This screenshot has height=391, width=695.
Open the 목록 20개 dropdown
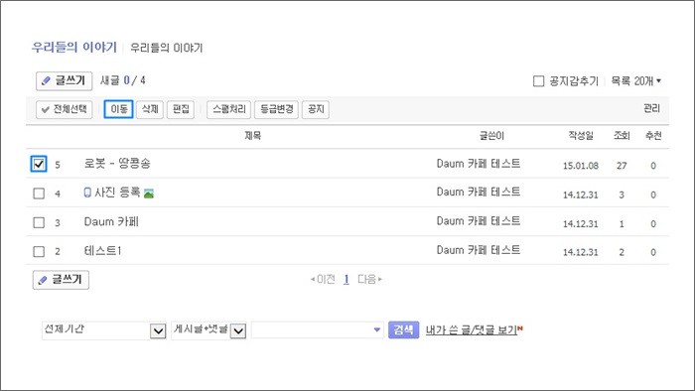click(x=636, y=81)
